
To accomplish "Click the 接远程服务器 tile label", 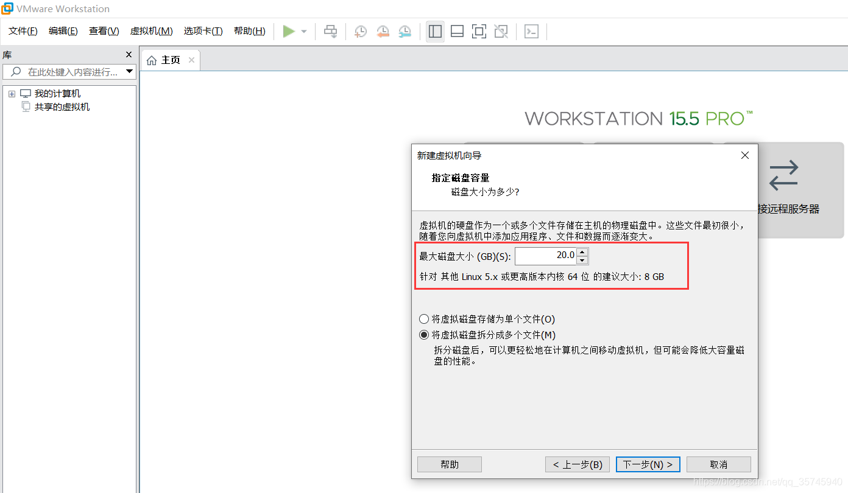I will (788, 209).
